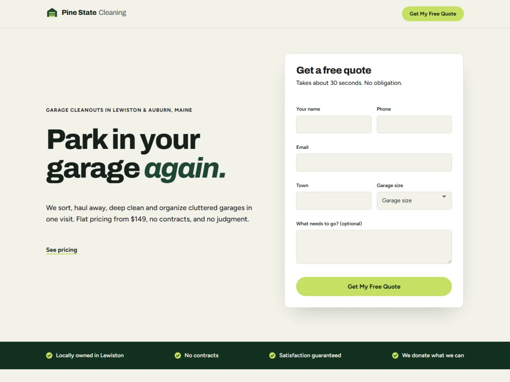The width and height of the screenshot is (510, 382).
Task: Click the textarea resize handle corner
Action: tap(449, 261)
